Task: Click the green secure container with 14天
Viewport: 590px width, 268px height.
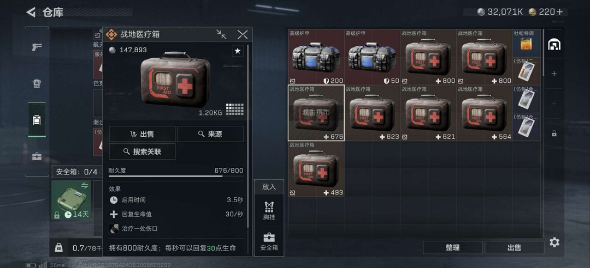Action: tap(71, 200)
